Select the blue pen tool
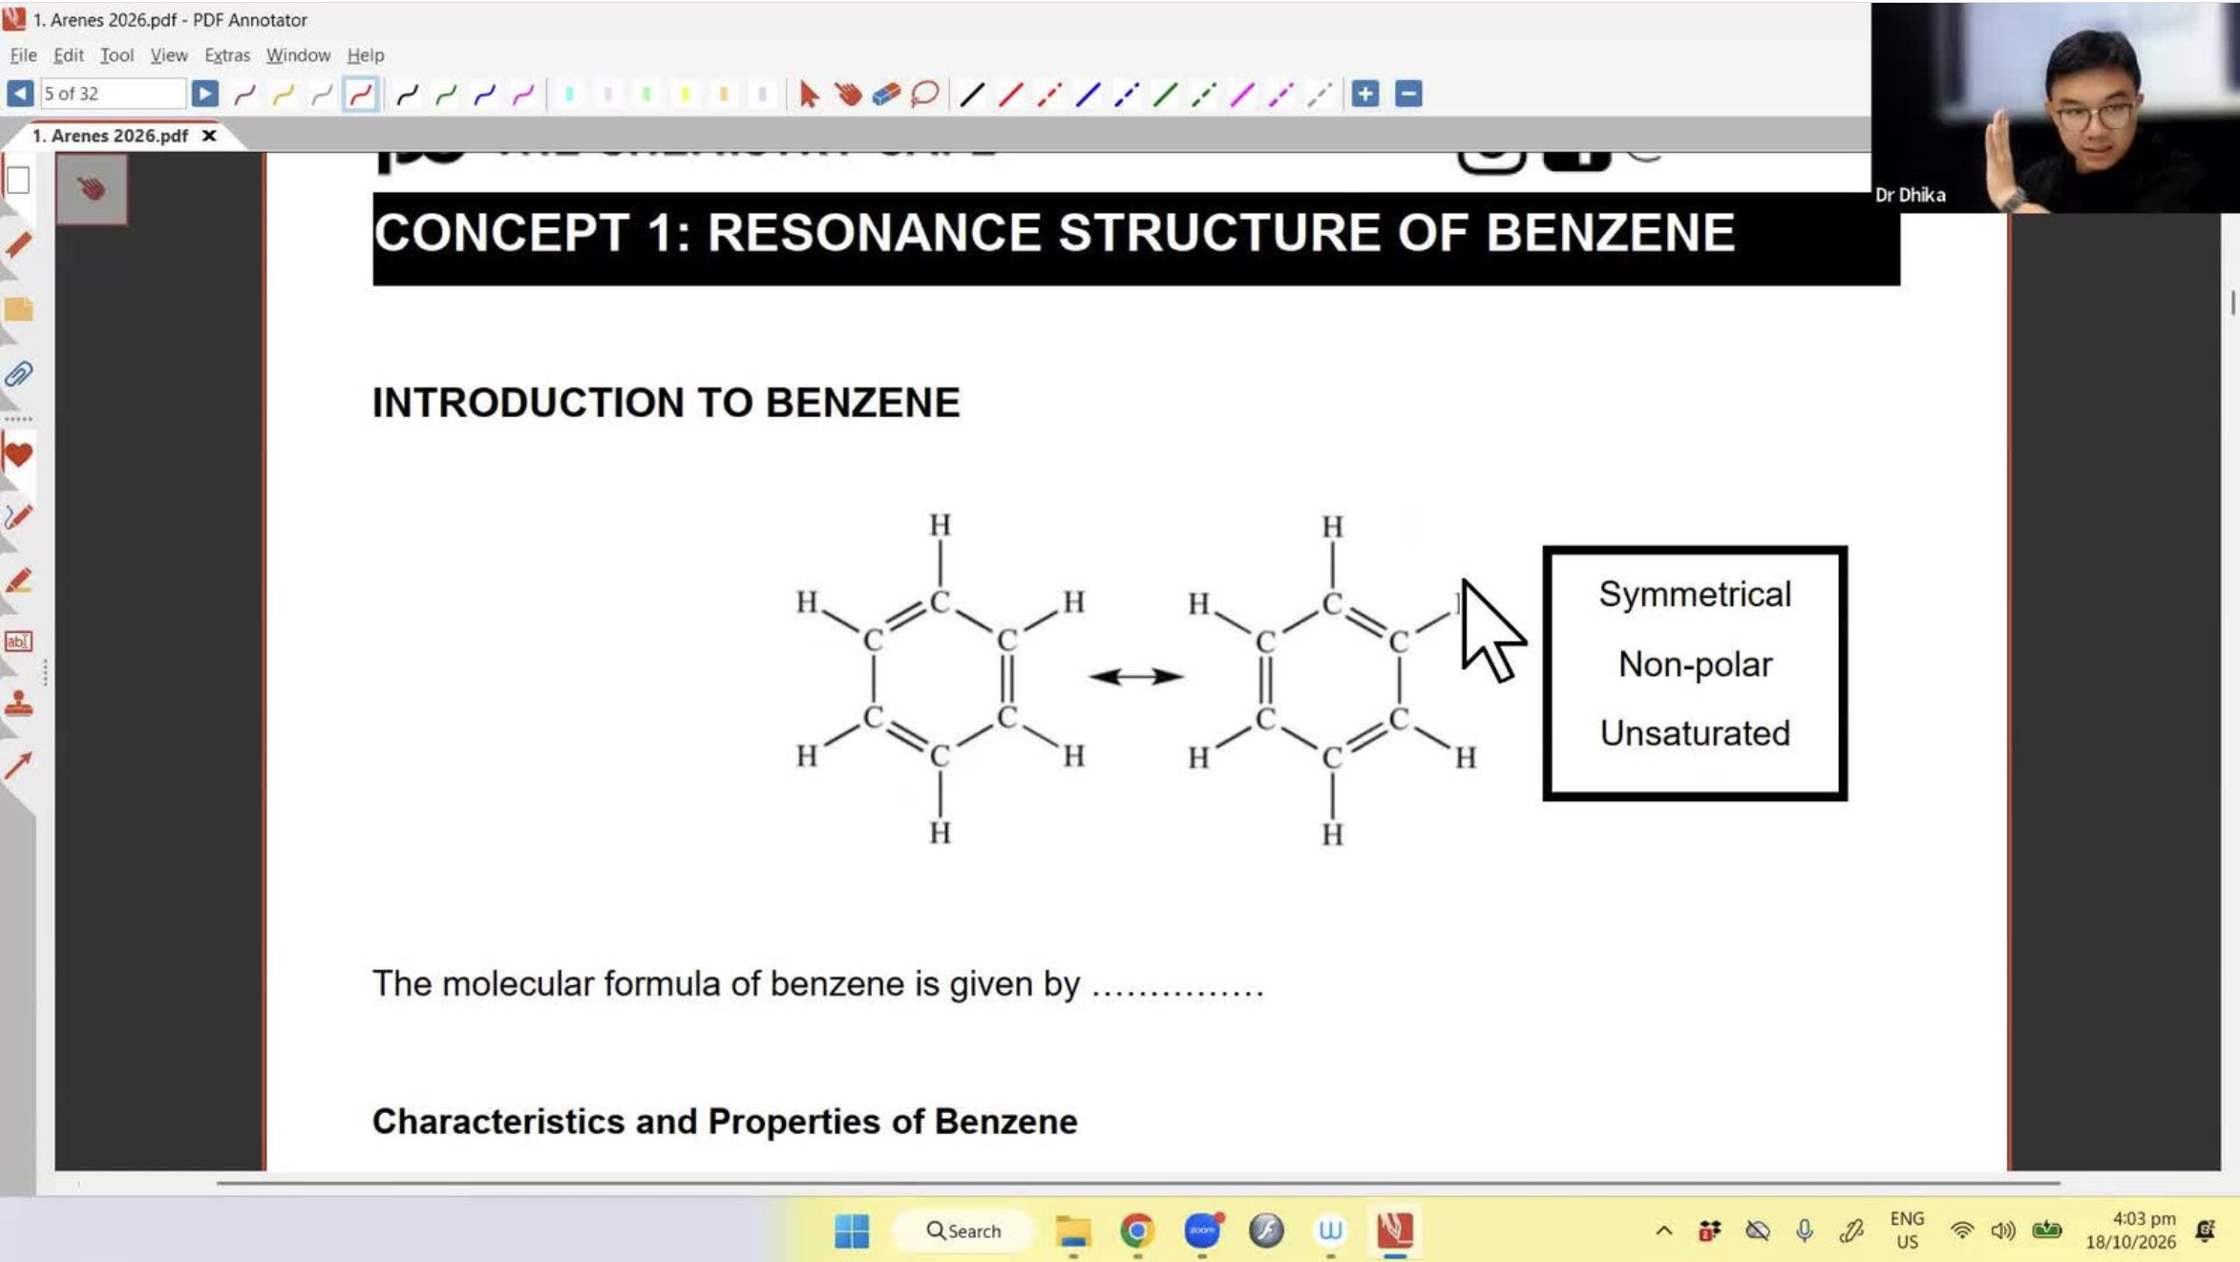 point(484,94)
